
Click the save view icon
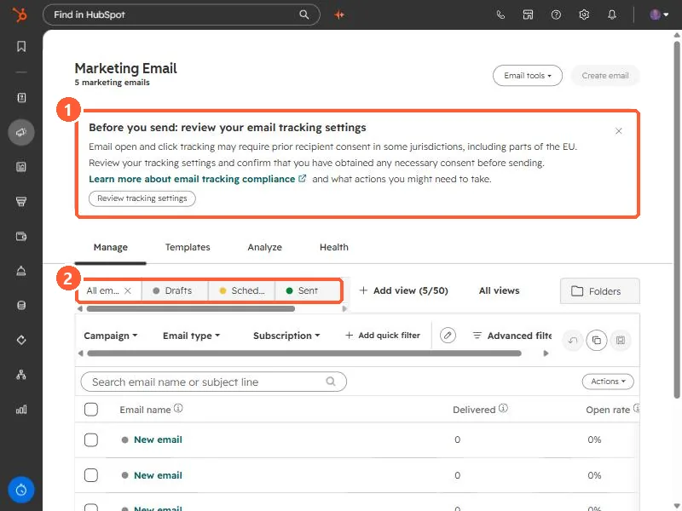[x=621, y=340]
